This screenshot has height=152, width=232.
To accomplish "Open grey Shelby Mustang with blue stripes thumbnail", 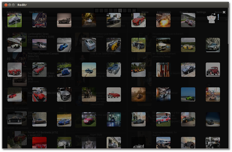I will pos(113,70).
